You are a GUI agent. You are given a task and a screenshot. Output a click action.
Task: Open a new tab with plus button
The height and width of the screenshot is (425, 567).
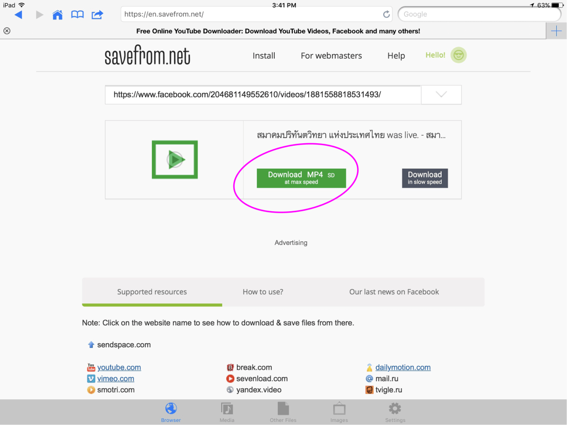pyautogui.click(x=556, y=31)
